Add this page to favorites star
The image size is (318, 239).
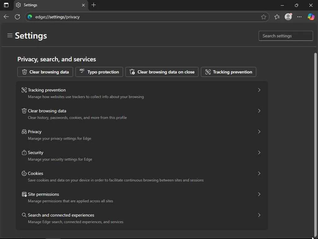[x=264, y=17]
